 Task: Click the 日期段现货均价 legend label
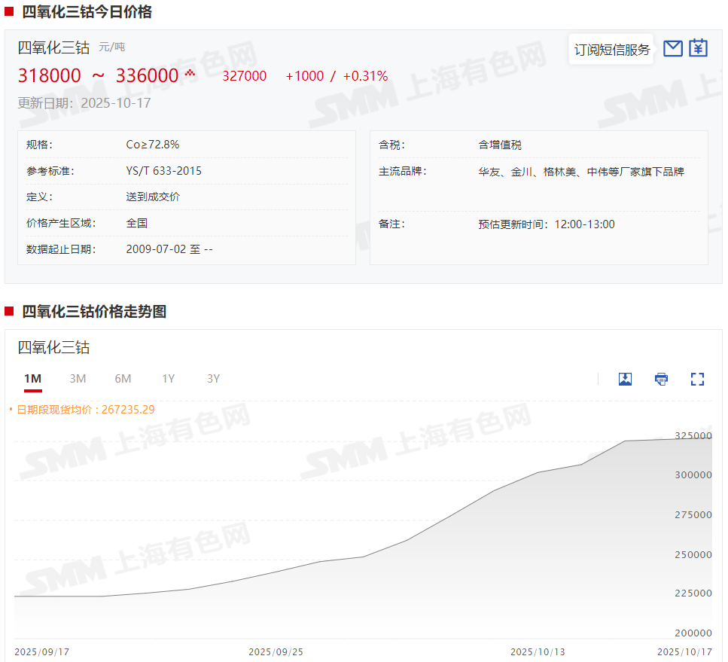click(54, 410)
